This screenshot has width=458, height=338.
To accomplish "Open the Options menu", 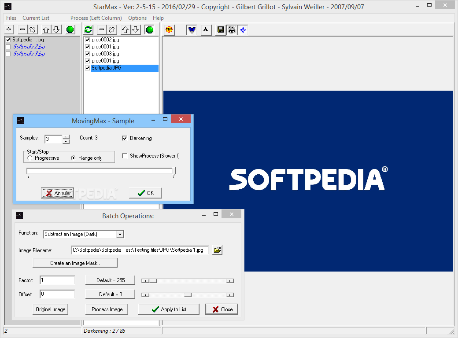I will click(137, 18).
